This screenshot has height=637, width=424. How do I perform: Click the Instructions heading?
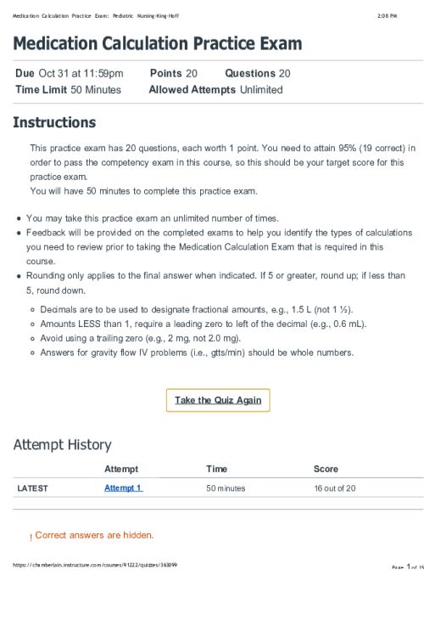click(x=54, y=122)
